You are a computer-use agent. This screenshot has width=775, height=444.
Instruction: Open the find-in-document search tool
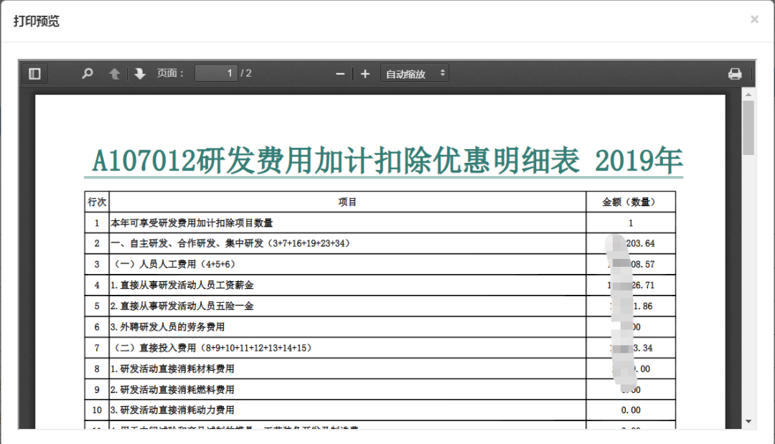click(x=88, y=74)
